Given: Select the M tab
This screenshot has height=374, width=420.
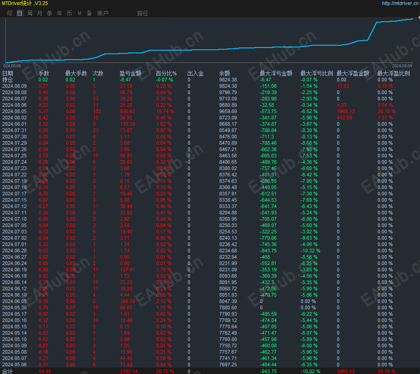Looking at the screenshot, I should point(80,13).
